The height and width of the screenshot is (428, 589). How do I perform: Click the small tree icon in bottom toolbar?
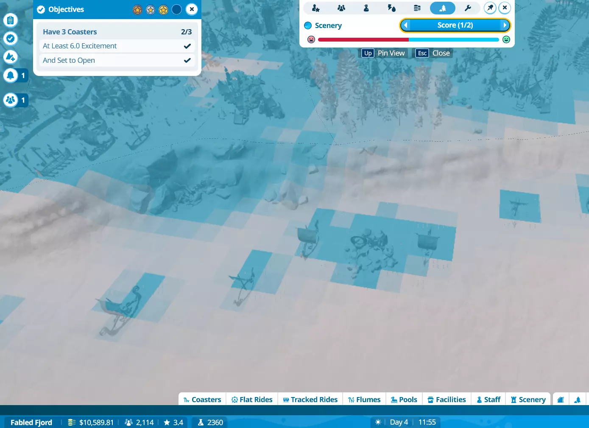(x=577, y=400)
